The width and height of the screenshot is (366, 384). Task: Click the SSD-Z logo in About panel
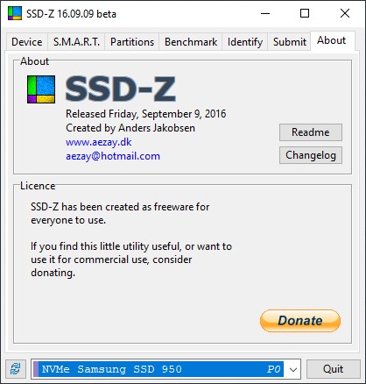(41, 89)
